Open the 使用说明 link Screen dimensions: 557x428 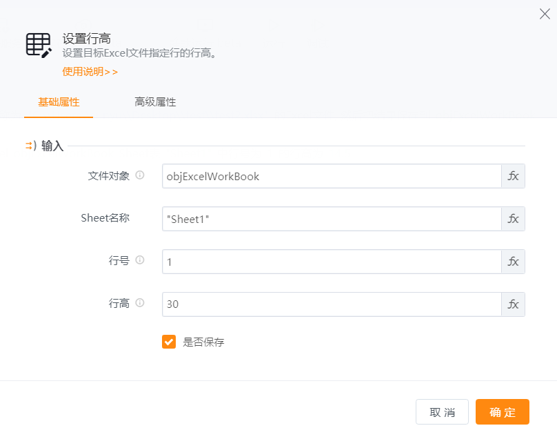click(x=90, y=71)
